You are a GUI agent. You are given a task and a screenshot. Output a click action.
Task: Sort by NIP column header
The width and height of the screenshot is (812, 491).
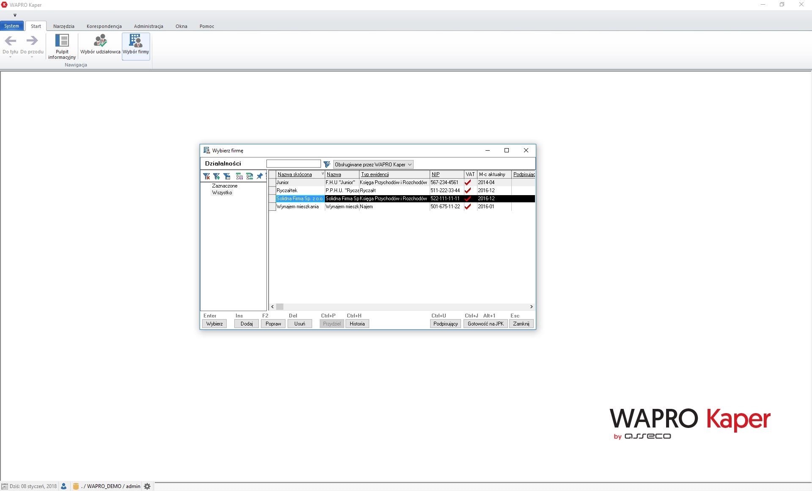(447, 174)
